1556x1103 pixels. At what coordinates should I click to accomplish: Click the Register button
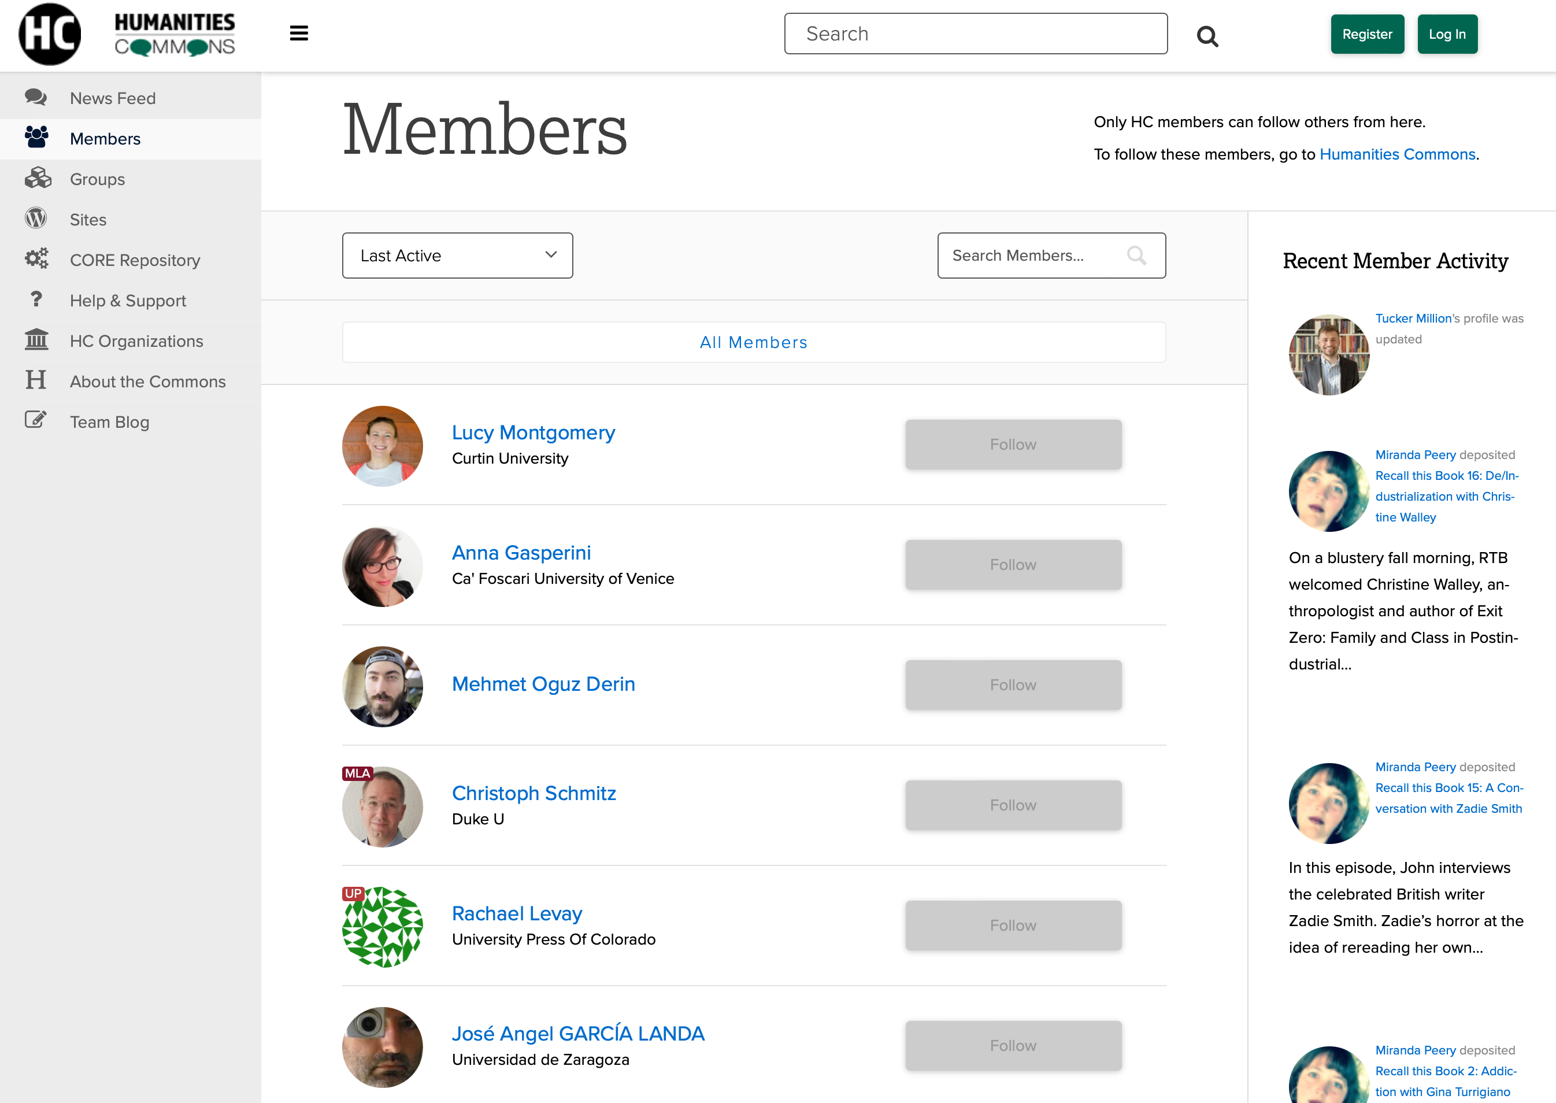coord(1366,34)
